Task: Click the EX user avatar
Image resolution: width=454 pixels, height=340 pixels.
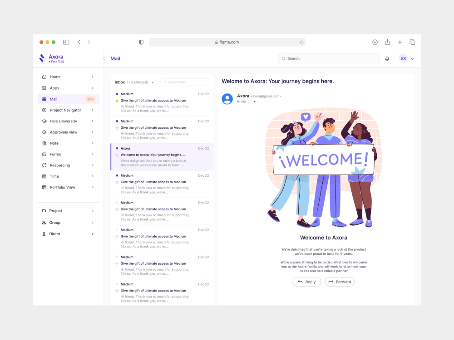Action: click(403, 58)
